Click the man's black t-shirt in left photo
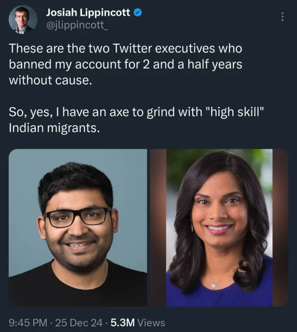Screen dimensions: 297x332 point(78,287)
